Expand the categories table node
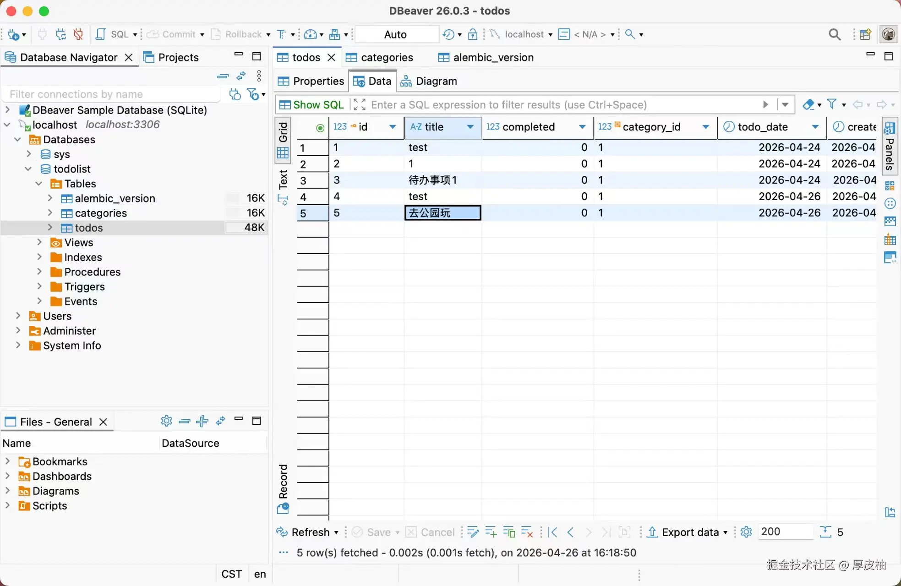 [x=50, y=213]
